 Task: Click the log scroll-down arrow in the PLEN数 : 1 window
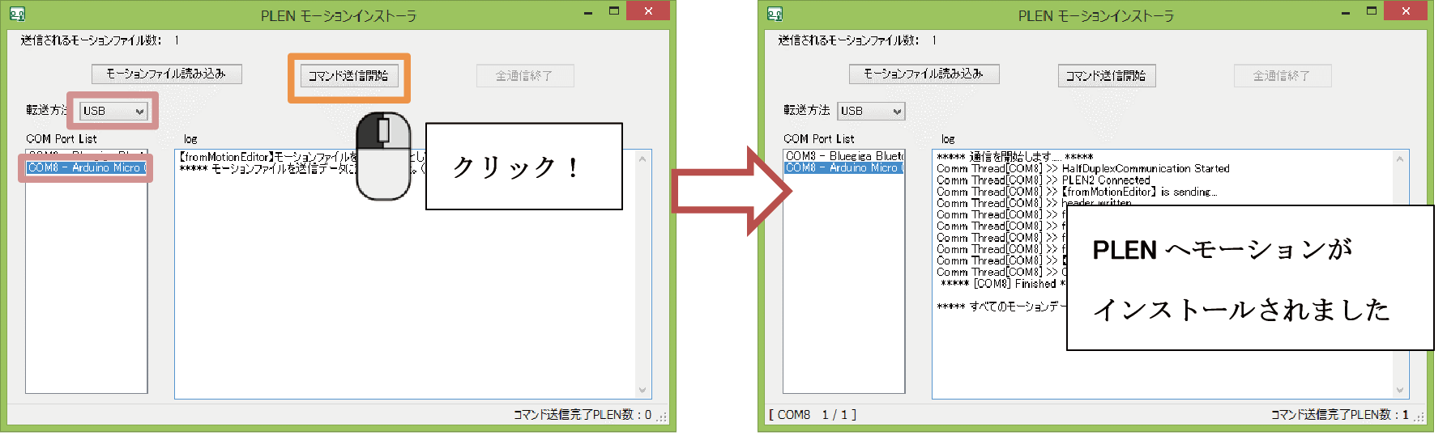coord(1400,390)
